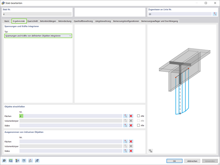Click the Zugewiesen an Linie Nr. field

coord(180,14)
